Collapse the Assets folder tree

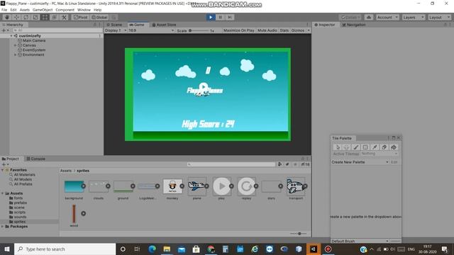pyautogui.click(x=3, y=193)
